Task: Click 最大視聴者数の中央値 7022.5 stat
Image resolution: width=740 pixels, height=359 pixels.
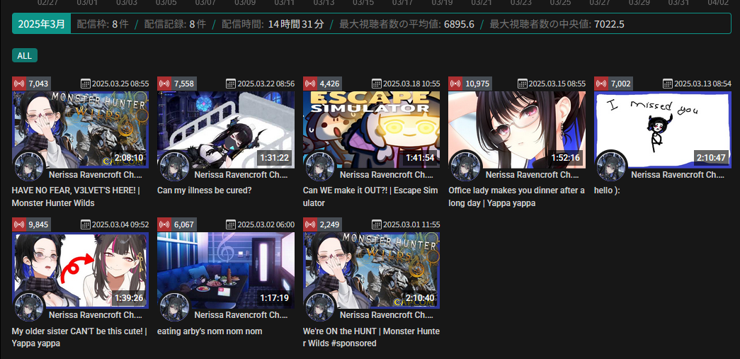Action: (x=557, y=24)
